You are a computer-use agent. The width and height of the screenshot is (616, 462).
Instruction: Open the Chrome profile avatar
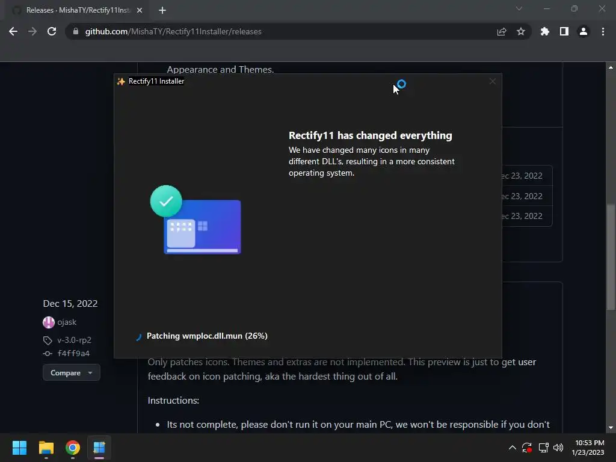click(x=584, y=31)
